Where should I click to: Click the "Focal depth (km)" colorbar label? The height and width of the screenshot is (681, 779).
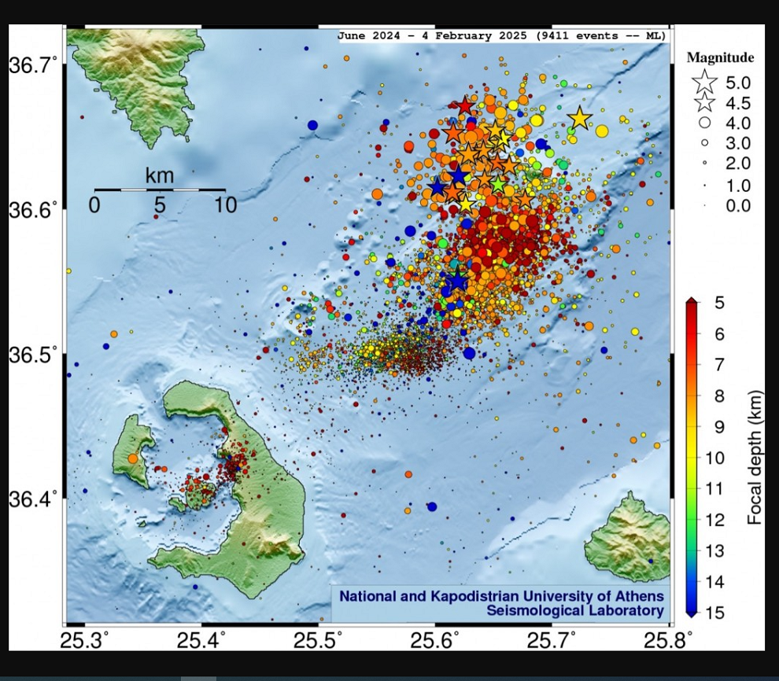click(754, 457)
